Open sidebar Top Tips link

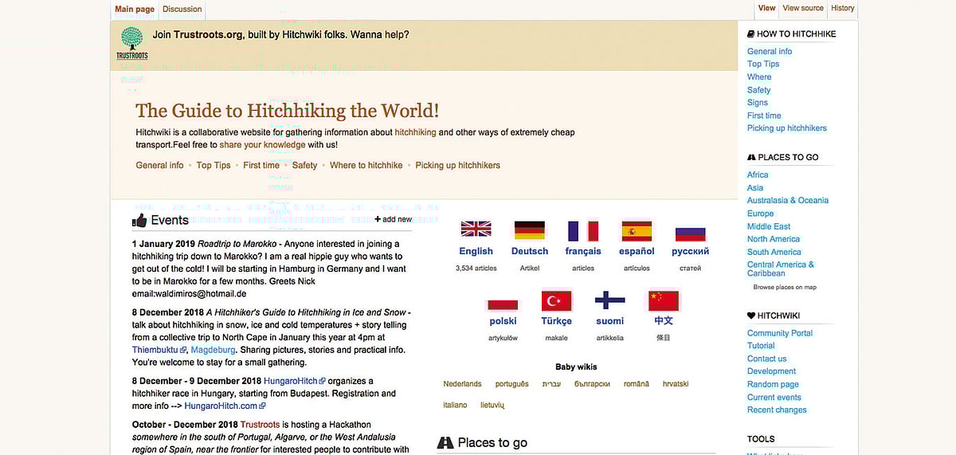pos(763,64)
